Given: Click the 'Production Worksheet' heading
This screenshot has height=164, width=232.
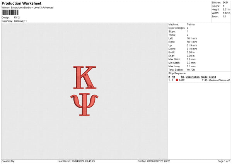Looking at the screenshot, I should click(22, 3).
